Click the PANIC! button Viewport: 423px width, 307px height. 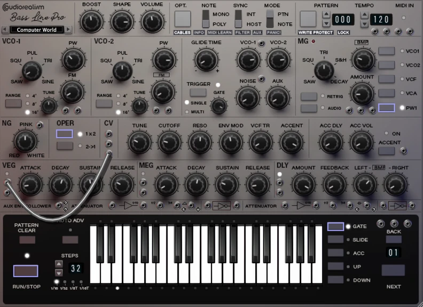click(273, 33)
